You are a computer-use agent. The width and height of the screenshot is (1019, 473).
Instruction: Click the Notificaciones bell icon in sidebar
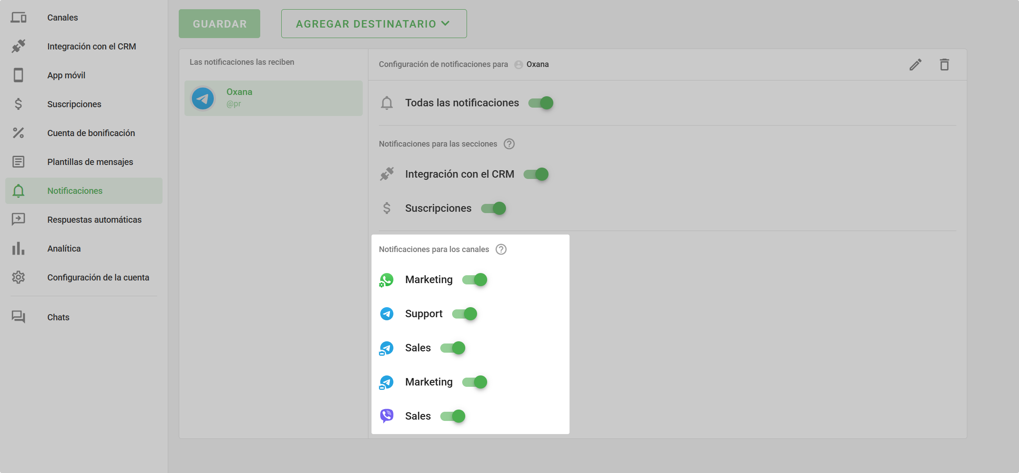[x=18, y=191]
